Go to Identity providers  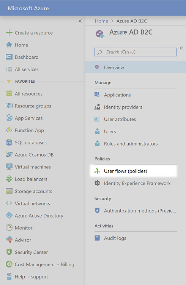click(x=123, y=107)
